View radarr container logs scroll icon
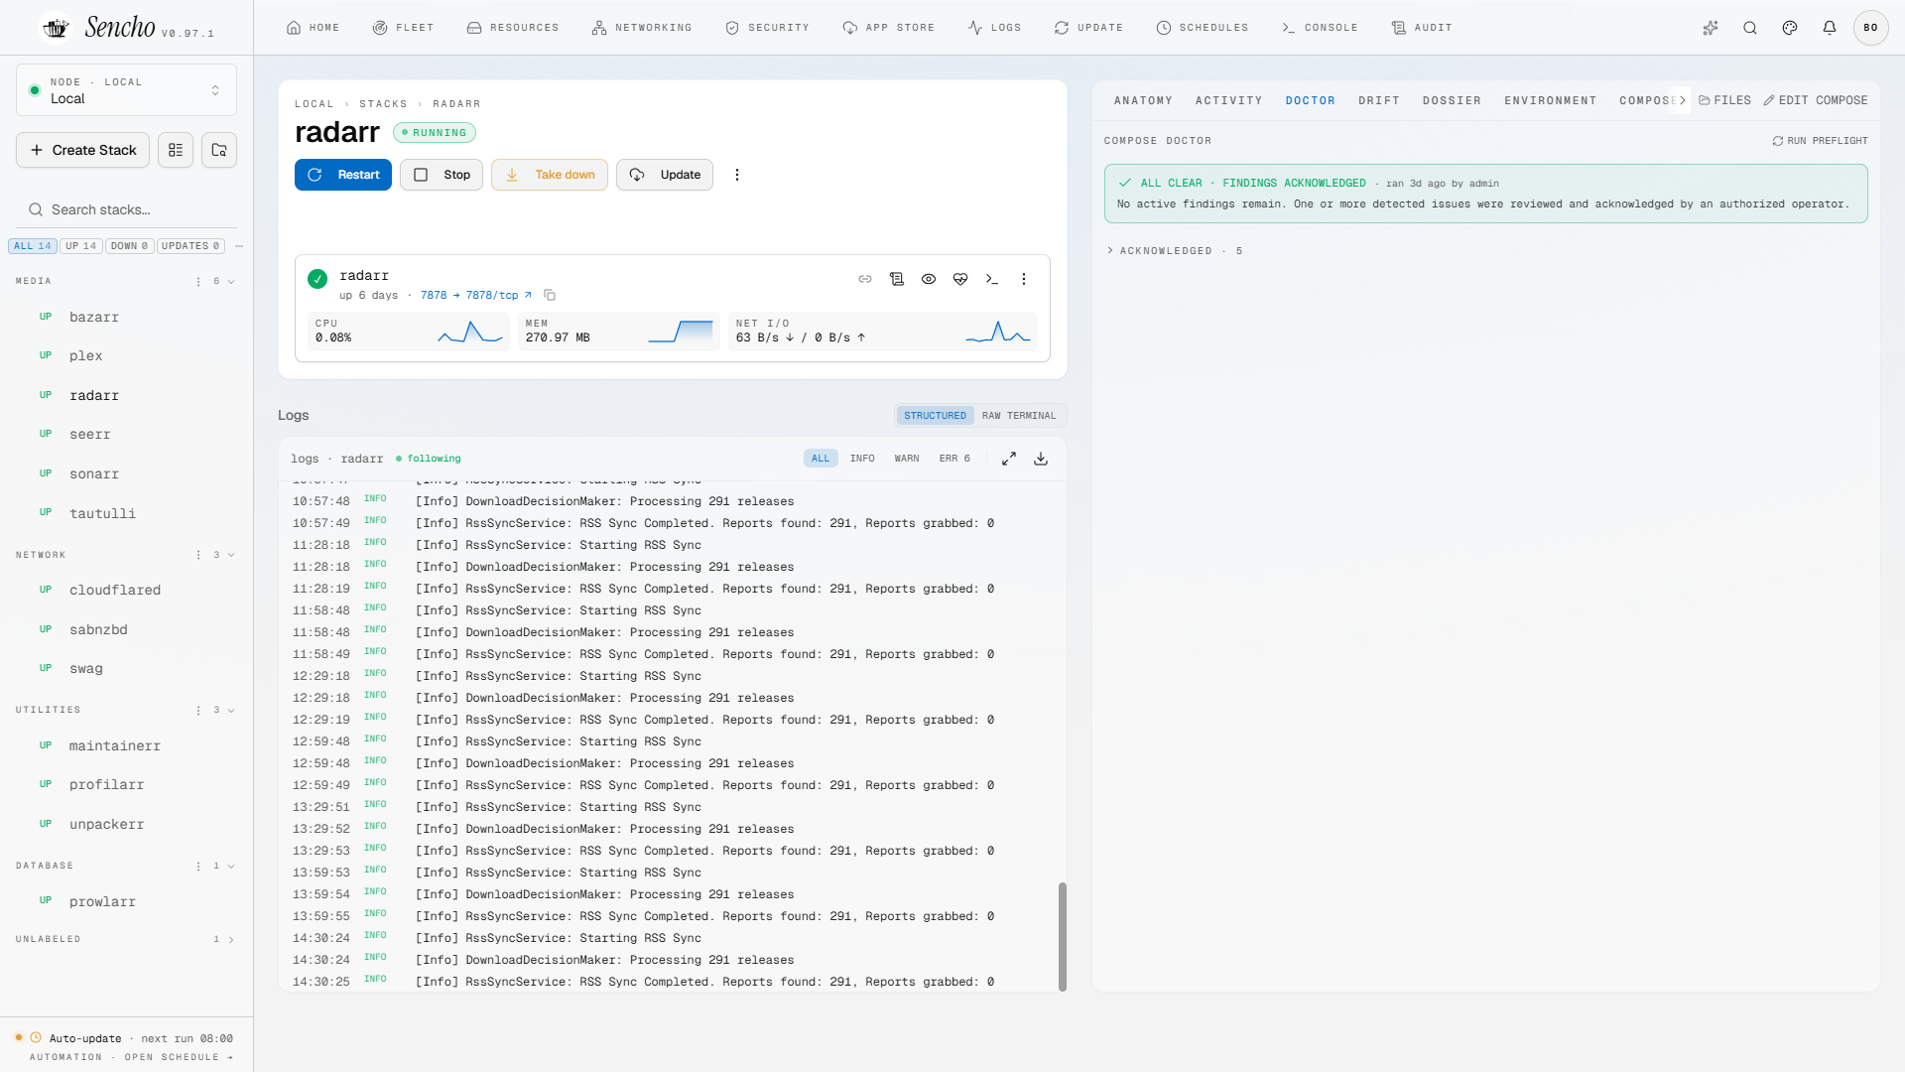The height and width of the screenshot is (1072, 1905). pos(897,279)
